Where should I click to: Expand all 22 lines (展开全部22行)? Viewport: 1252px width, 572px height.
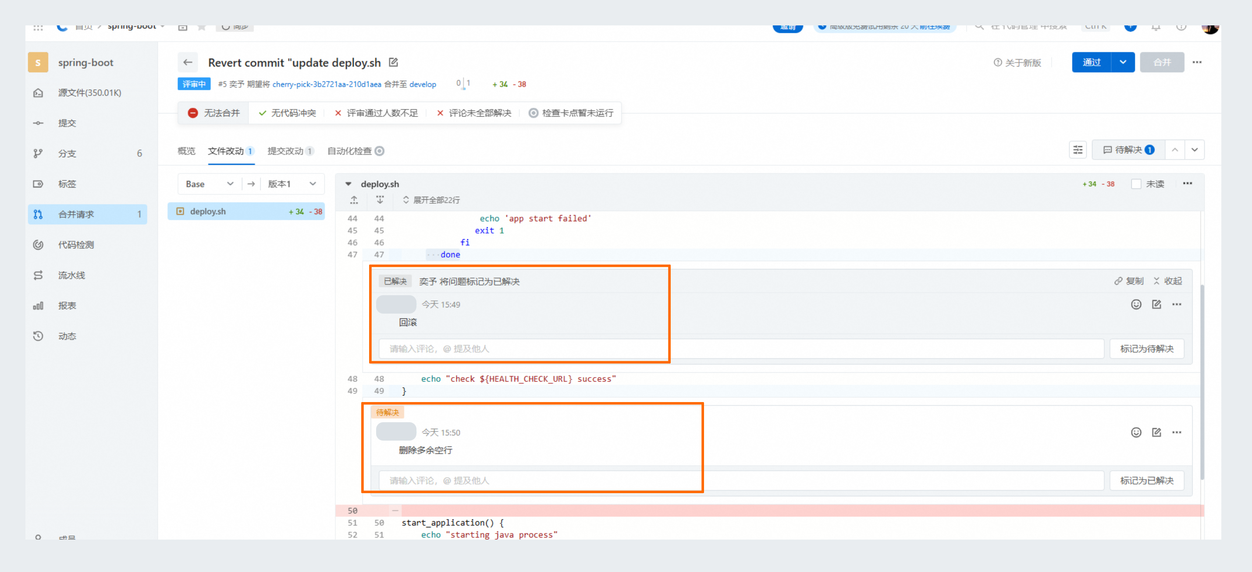tap(431, 200)
